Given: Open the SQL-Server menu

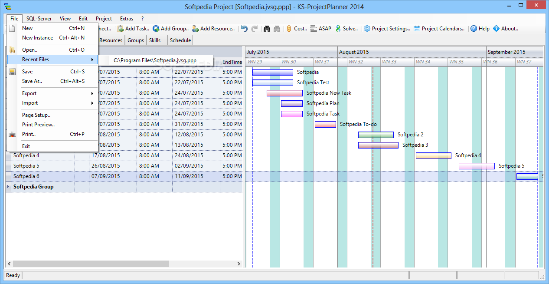Looking at the screenshot, I should (39, 19).
